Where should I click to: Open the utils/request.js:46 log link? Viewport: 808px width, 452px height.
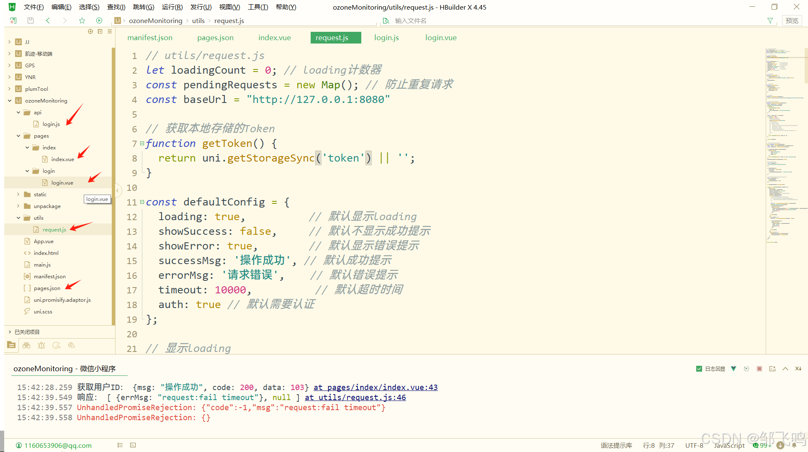tap(355, 397)
